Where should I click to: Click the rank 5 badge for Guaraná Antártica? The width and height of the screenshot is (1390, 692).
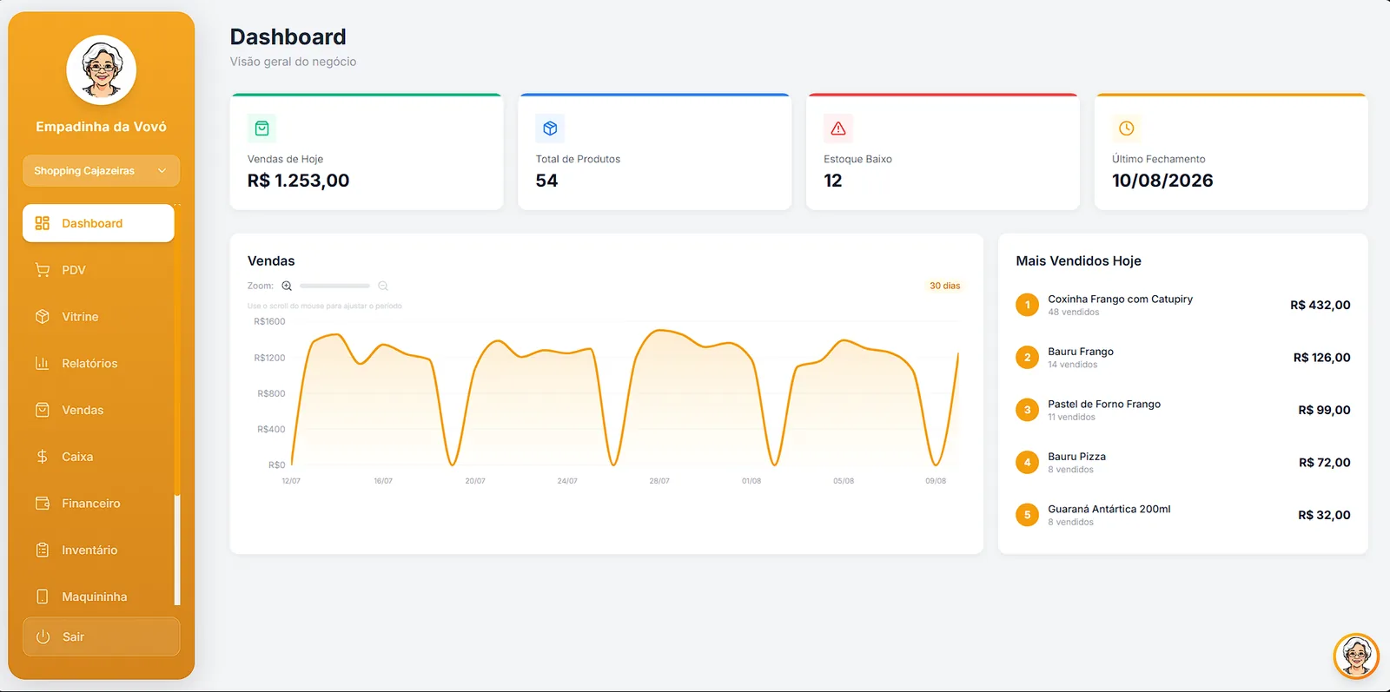click(1028, 515)
